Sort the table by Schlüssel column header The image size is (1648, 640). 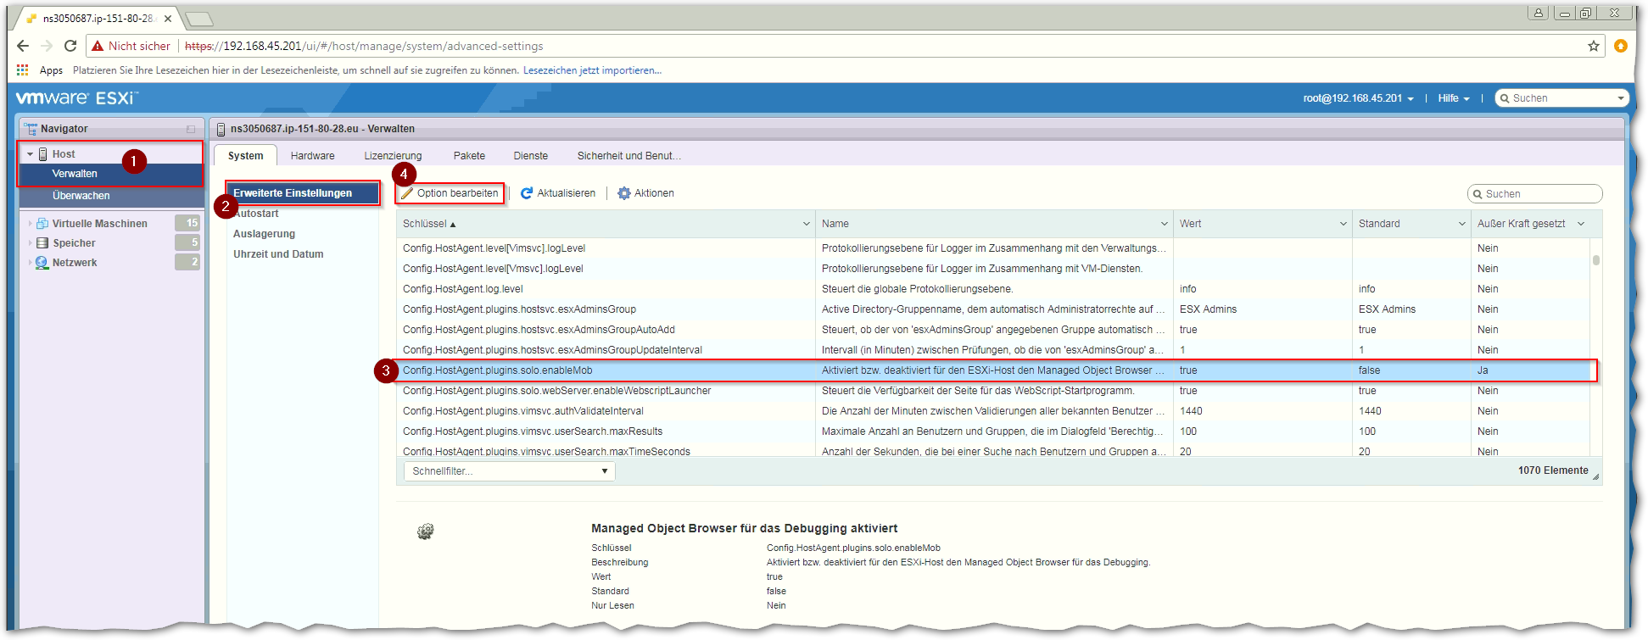pyautogui.click(x=426, y=224)
